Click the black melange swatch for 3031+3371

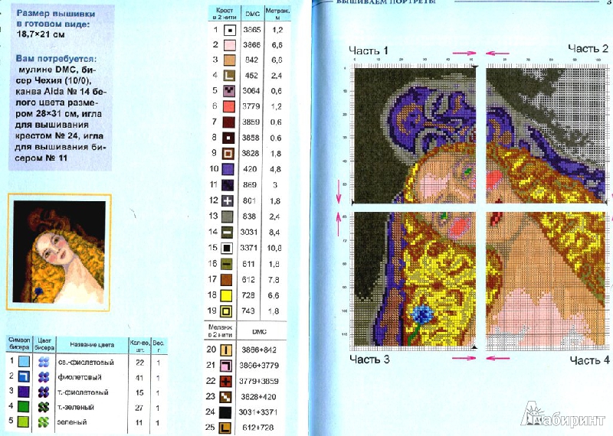tap(225, 412)
